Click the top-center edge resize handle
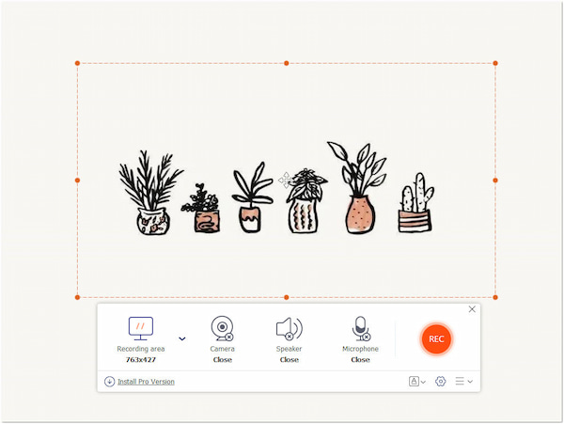Screen dimensions: 564x424 click(x=287, y=63)
